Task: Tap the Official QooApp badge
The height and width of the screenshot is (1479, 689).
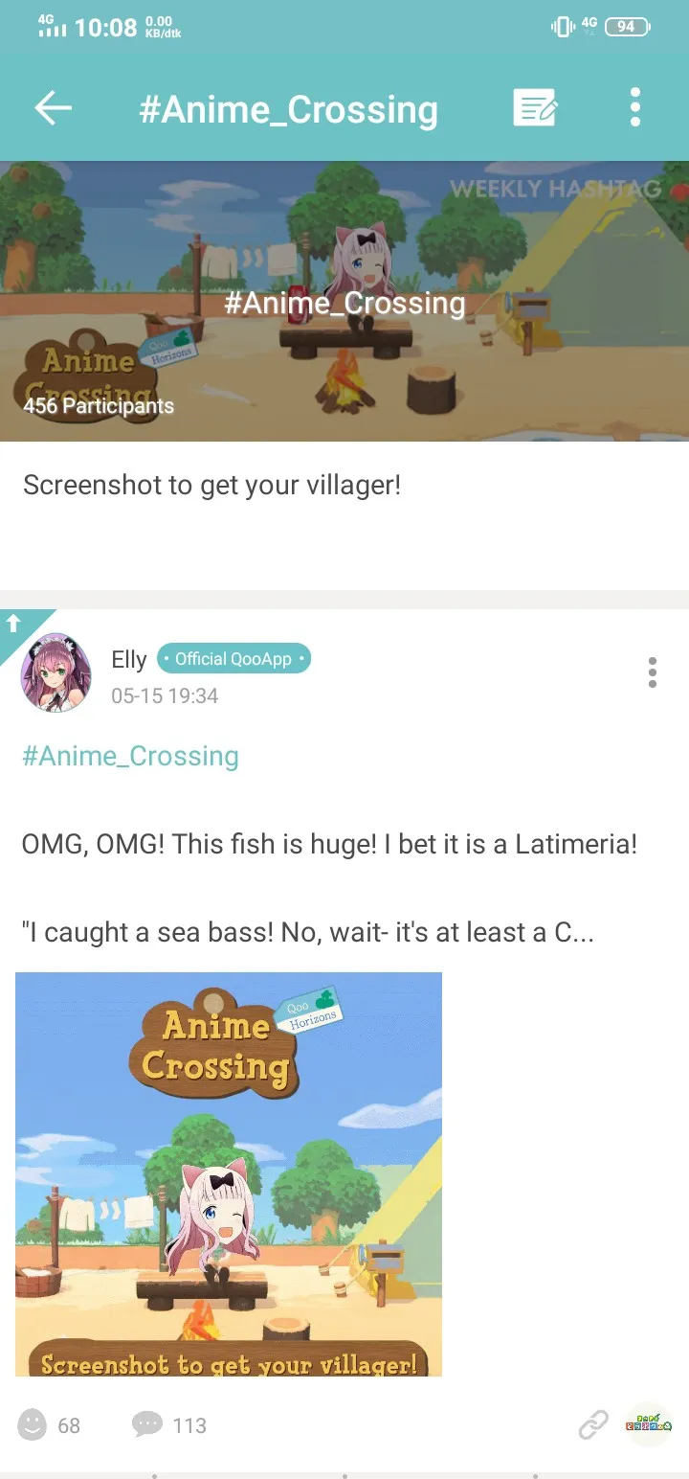Action: pos(233,659)
